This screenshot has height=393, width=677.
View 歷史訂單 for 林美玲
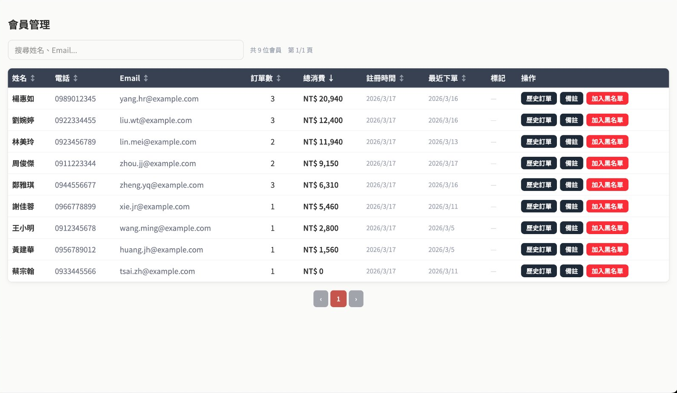click(x=539, y=142)
